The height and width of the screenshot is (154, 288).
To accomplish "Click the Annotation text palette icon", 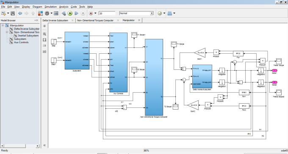I will [44, 52].
